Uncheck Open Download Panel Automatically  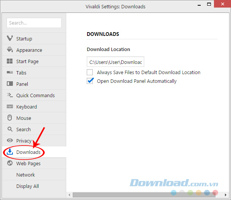point(90,81)
